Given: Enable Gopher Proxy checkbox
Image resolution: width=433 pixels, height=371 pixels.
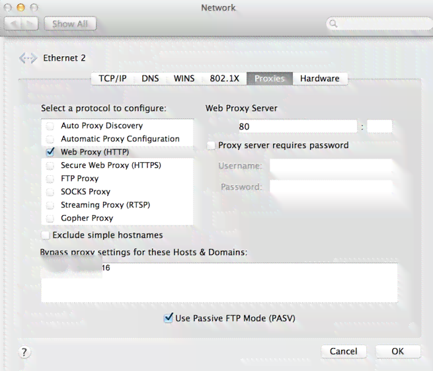Looking at the screenshot, I should tap(50, 218).
